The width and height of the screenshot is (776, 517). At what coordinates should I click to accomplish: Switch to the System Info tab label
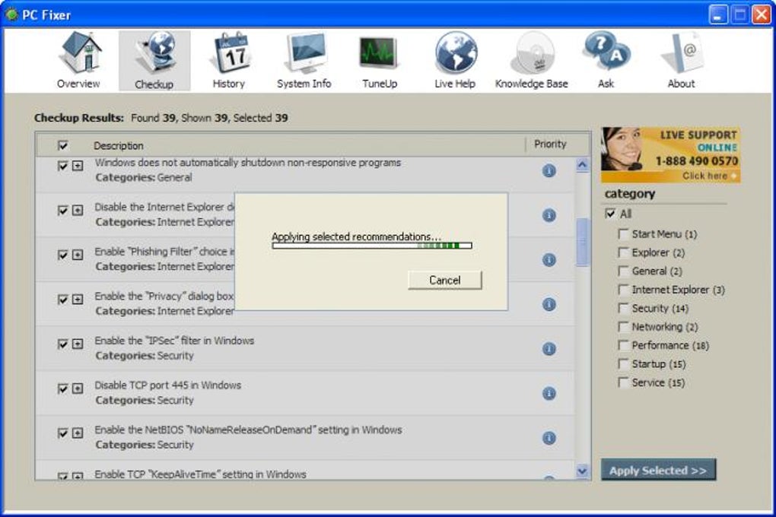point(304,84)
